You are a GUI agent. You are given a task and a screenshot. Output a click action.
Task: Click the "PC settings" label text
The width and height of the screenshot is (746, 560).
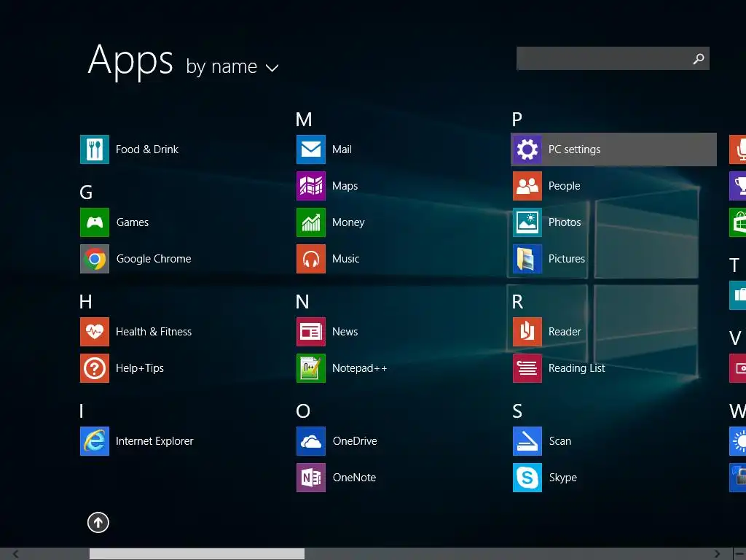click(574, 149)
